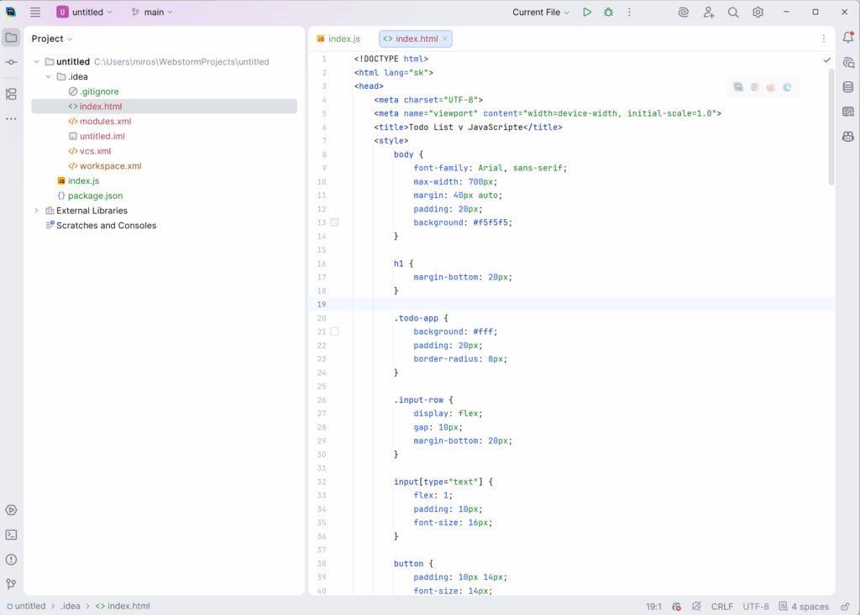Click the Run button
The width and height of the screenshot is (860, 615).
(x=587, y=12)
